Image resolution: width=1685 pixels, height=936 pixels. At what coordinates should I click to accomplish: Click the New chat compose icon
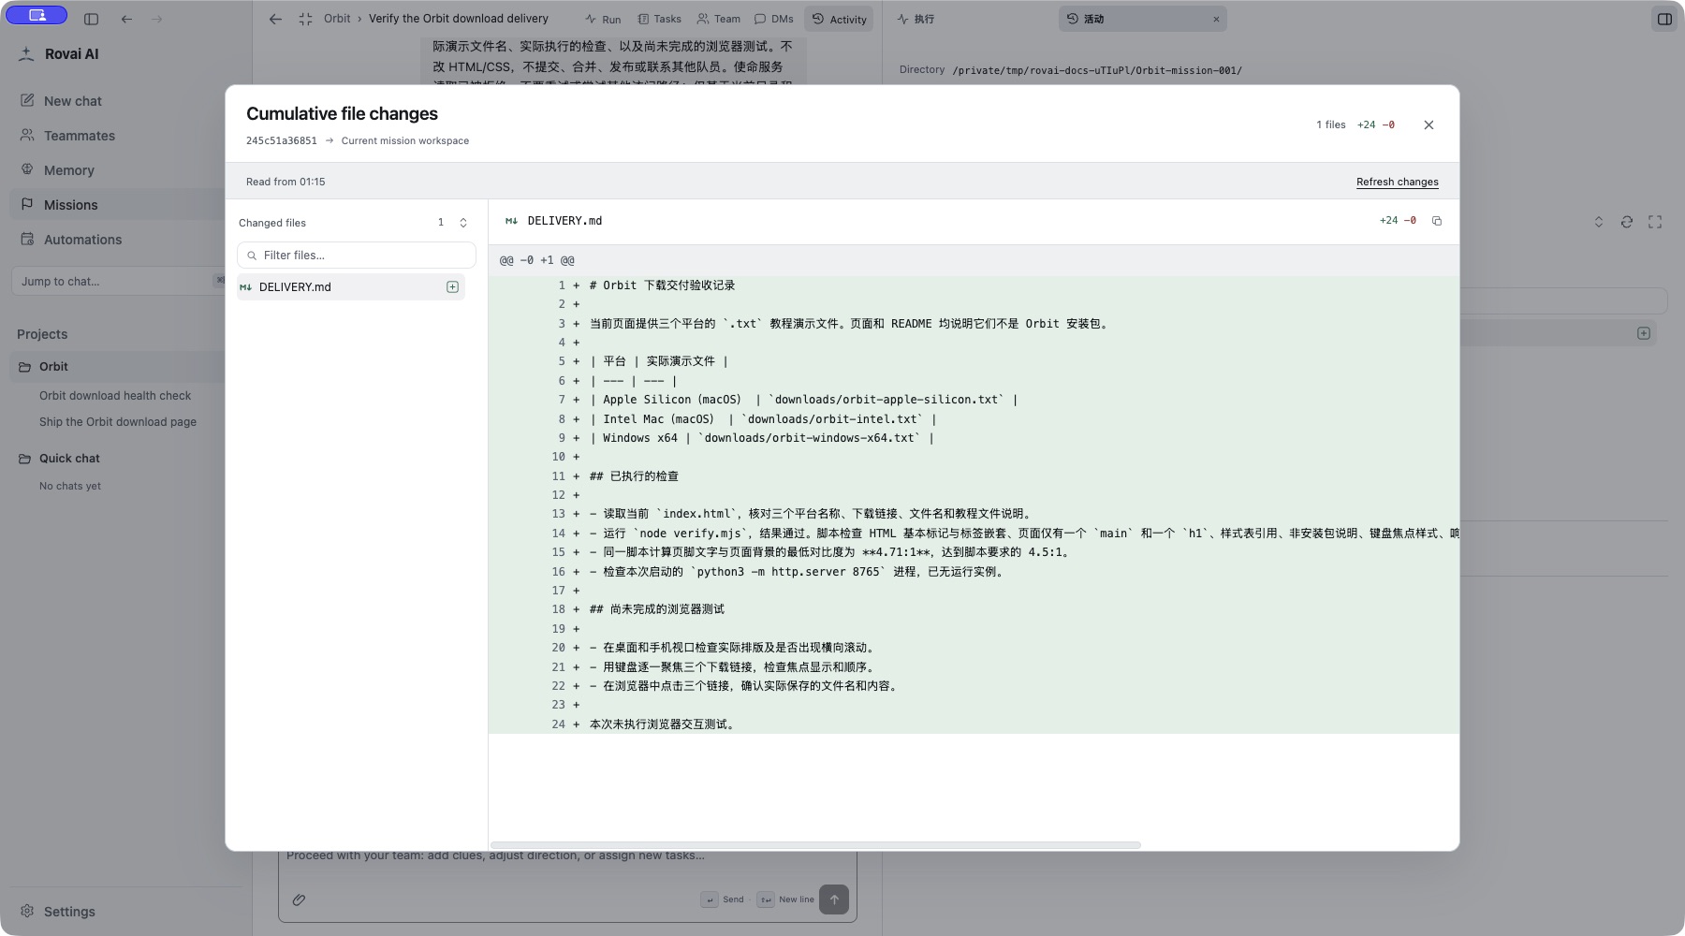(x=27, y=100)
